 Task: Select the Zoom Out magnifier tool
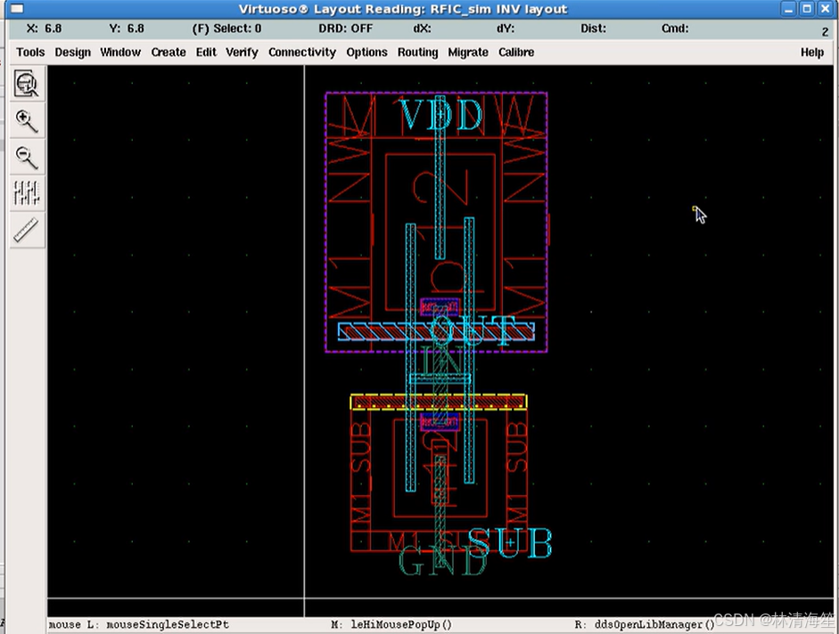click(x=26, y=157)
